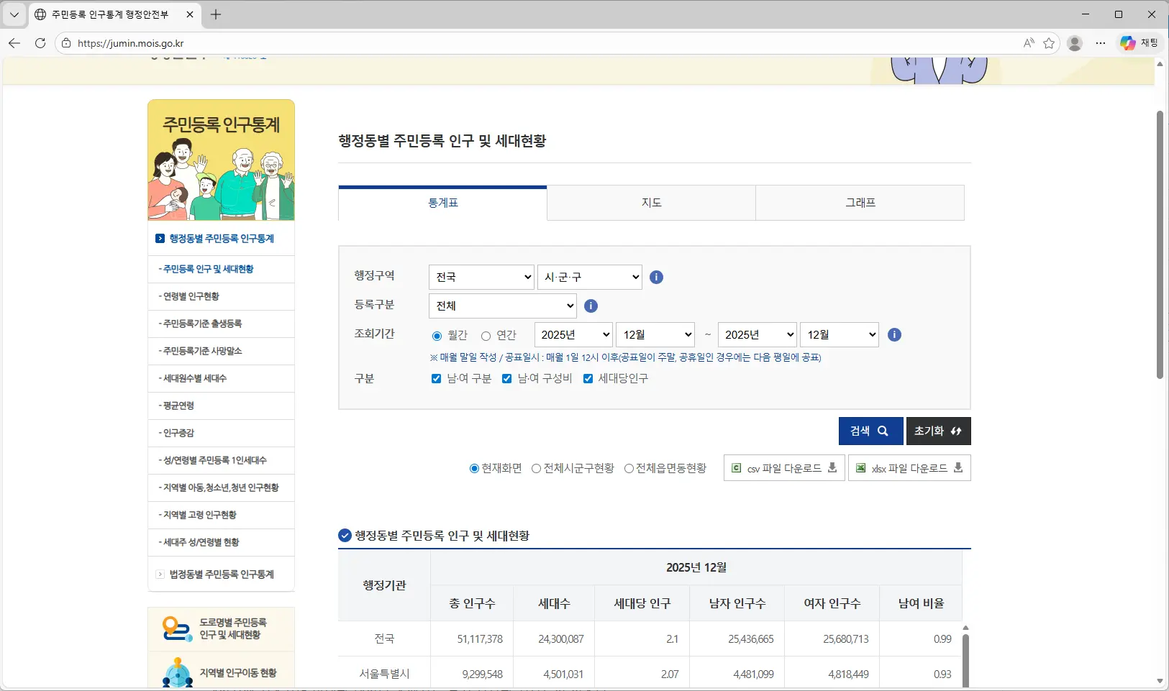Click info icon beside 등록구분 dropdown
This screenshot has width=1169, height=691.
pyautogui.click(x=591, y=306)
